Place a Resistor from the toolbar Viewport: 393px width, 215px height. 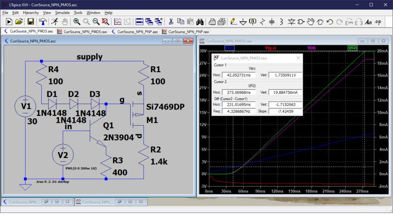(x=262, y=22)
